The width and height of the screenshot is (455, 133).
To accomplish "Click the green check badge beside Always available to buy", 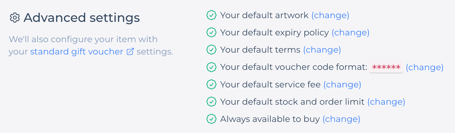I will coord(211,119).
